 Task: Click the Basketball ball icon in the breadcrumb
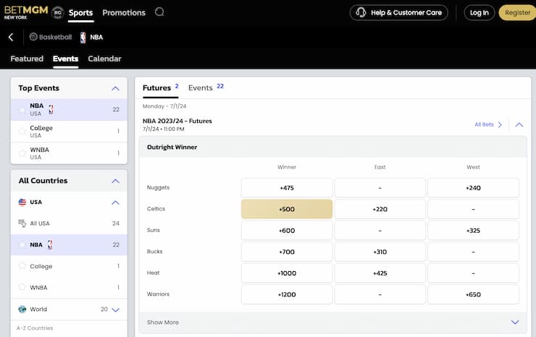click(x=33, y=37)
